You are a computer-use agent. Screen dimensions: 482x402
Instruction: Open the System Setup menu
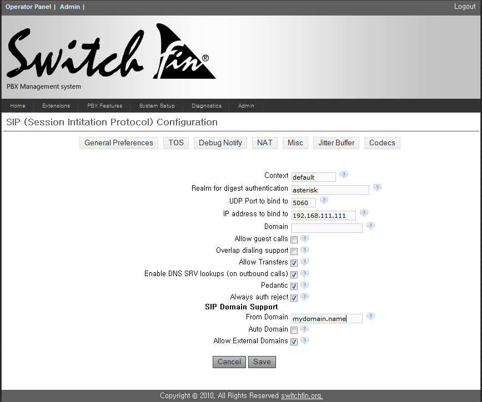(x=157, y=105)
